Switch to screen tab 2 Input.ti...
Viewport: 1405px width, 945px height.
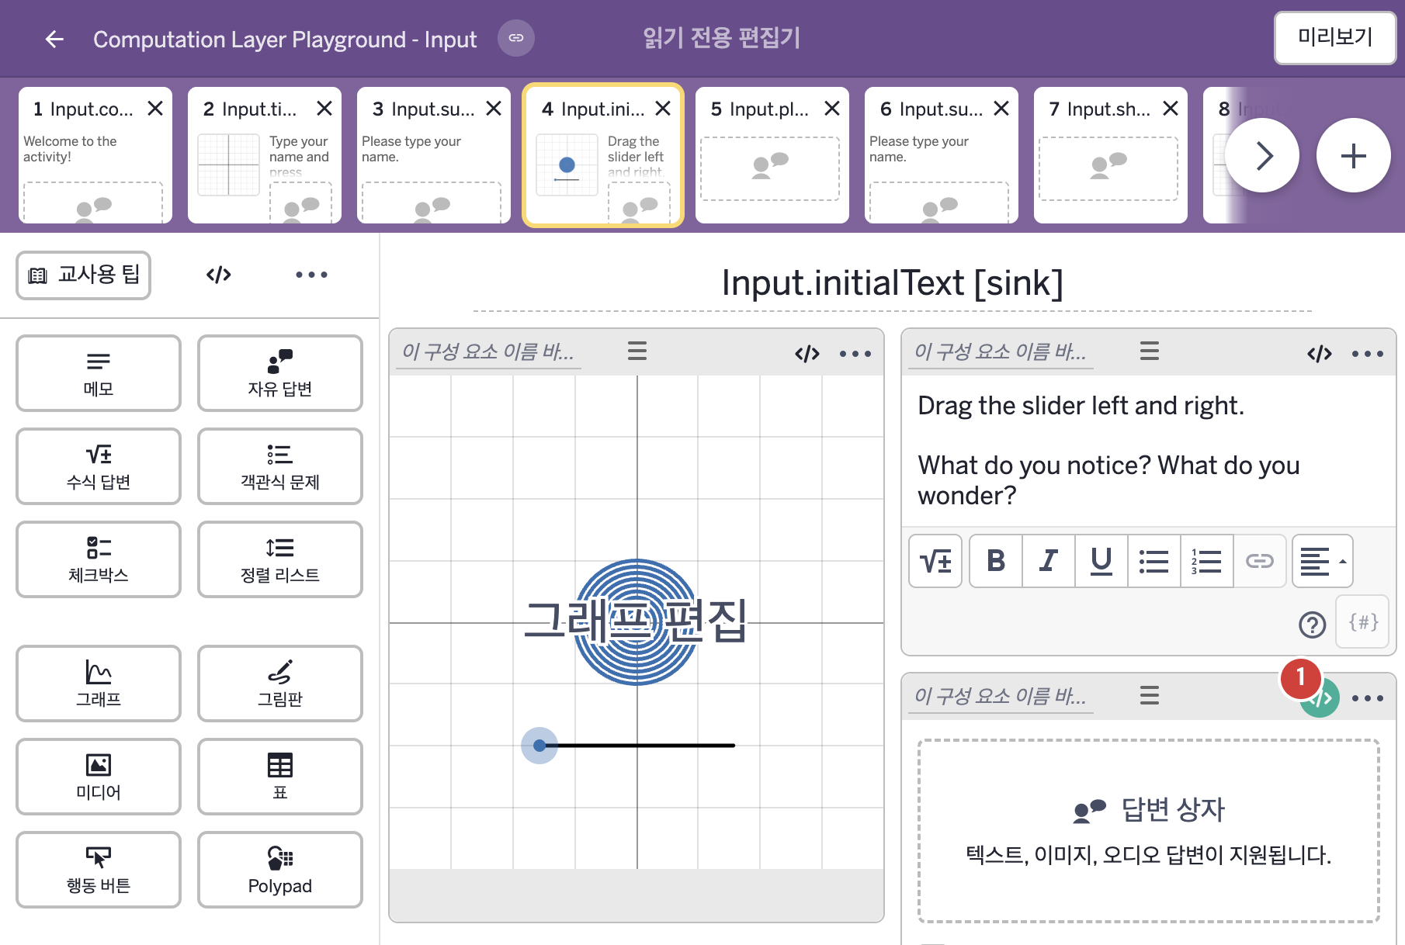tap(265, 155)
